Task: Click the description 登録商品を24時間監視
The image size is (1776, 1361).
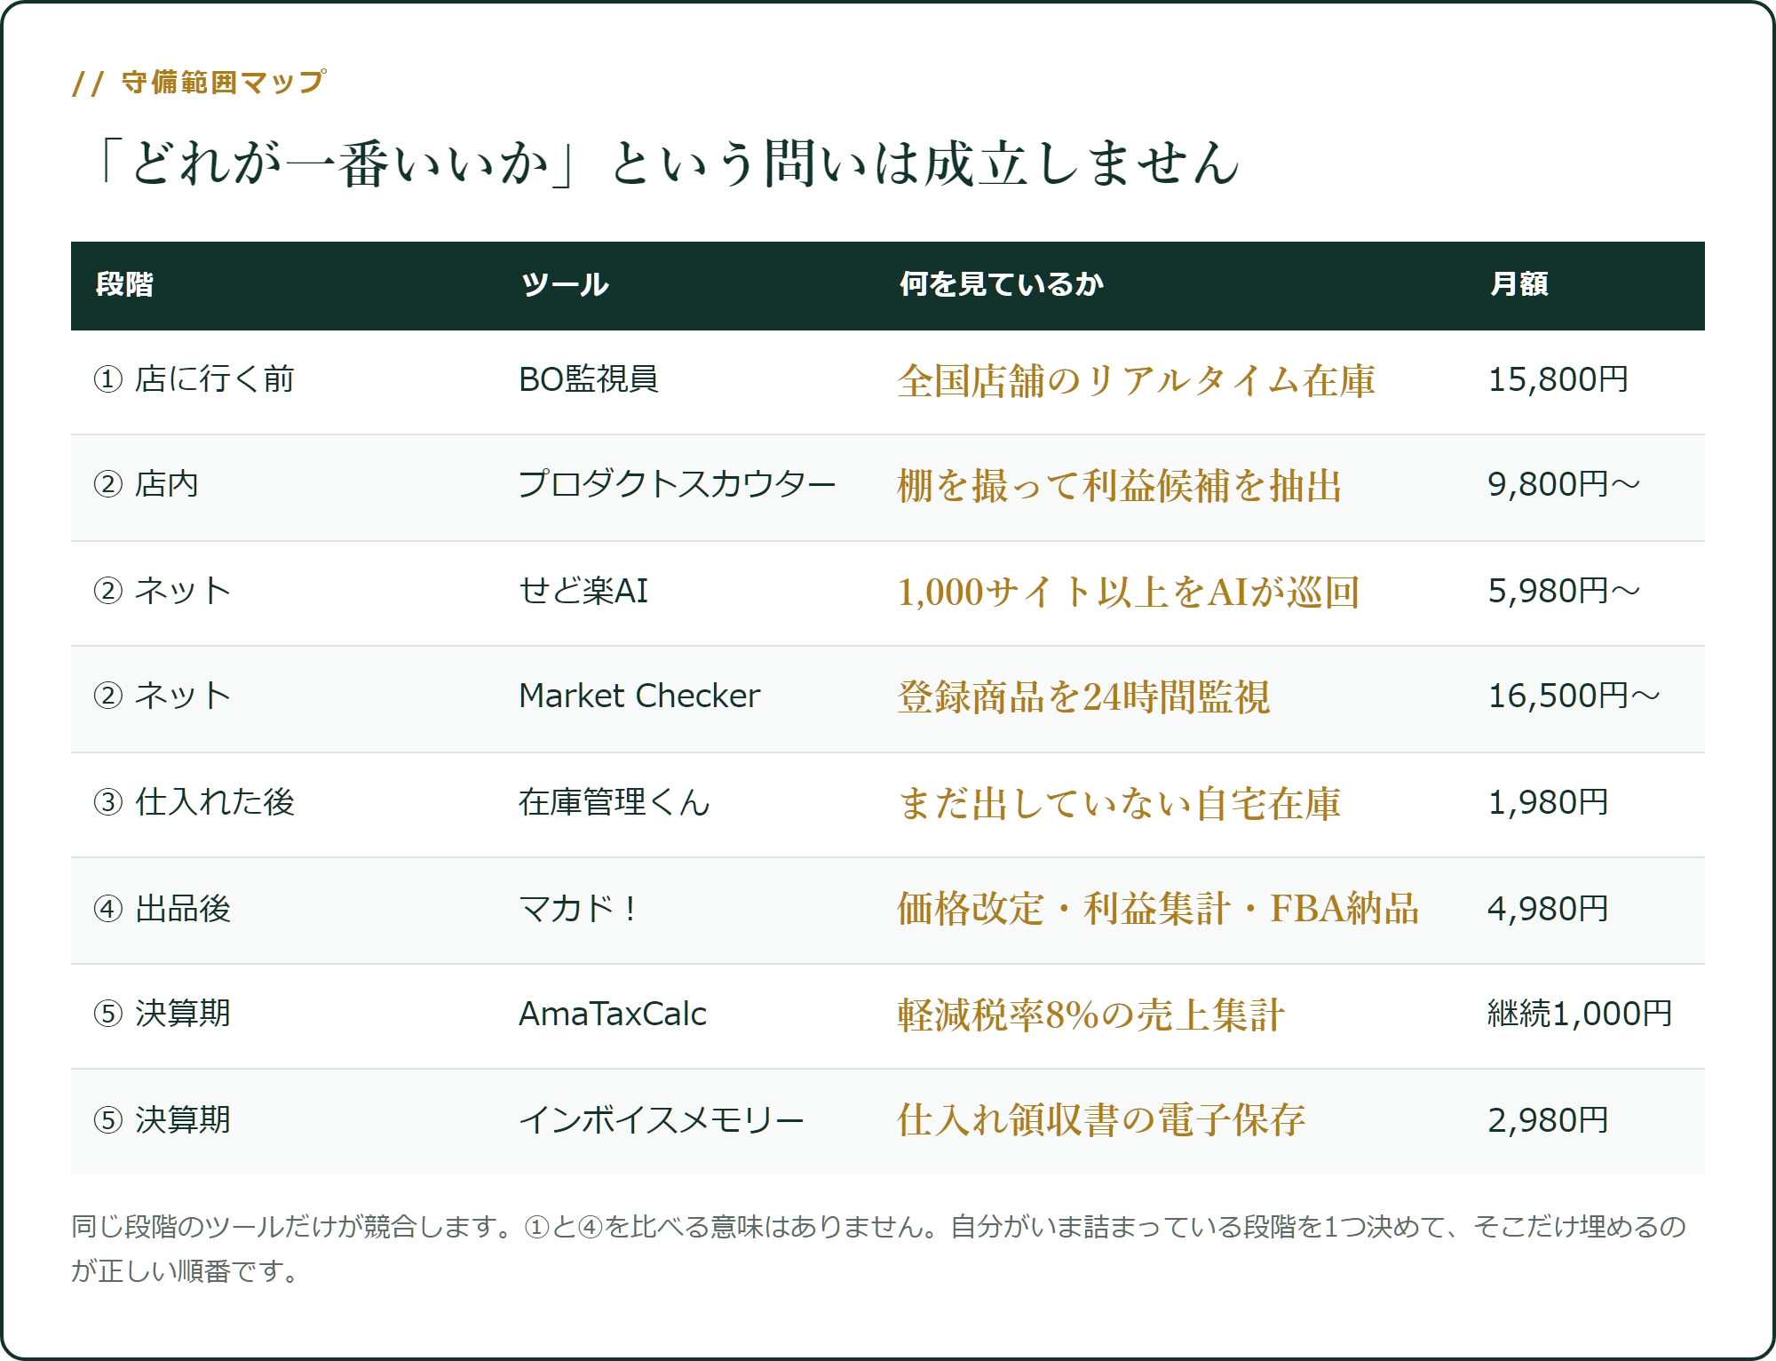Action: [1083, 697]
